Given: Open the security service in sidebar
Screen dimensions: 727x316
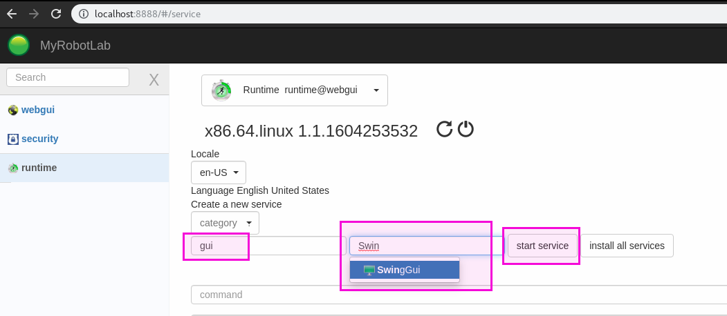Looking at the screenshot, I should (x=40, y=139).
